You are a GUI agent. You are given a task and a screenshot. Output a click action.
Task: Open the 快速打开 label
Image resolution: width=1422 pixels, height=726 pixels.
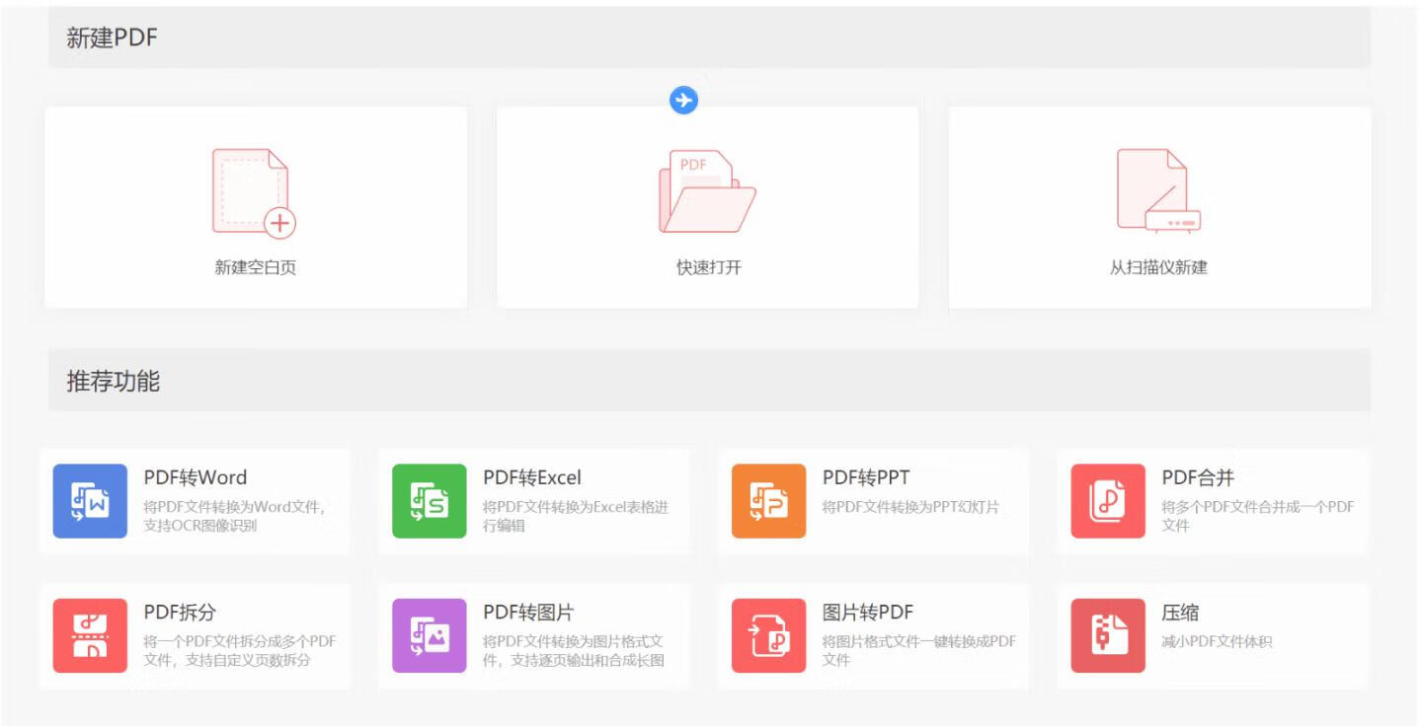pos(708,267)
